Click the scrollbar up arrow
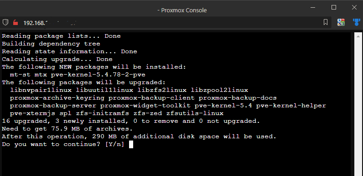 pos(358,36)
